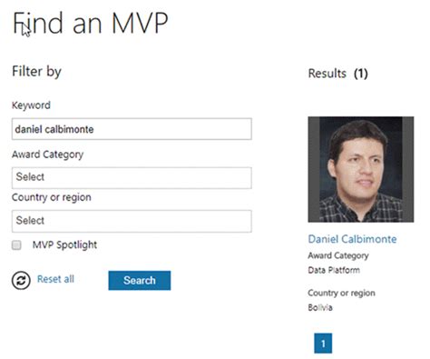Enable the MVP Spotlight checkbox

pos(16,244)
